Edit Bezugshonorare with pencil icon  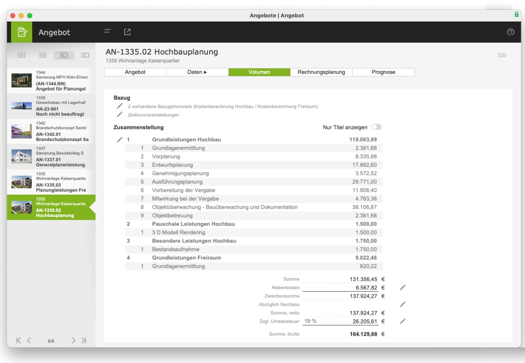point(120,106)
